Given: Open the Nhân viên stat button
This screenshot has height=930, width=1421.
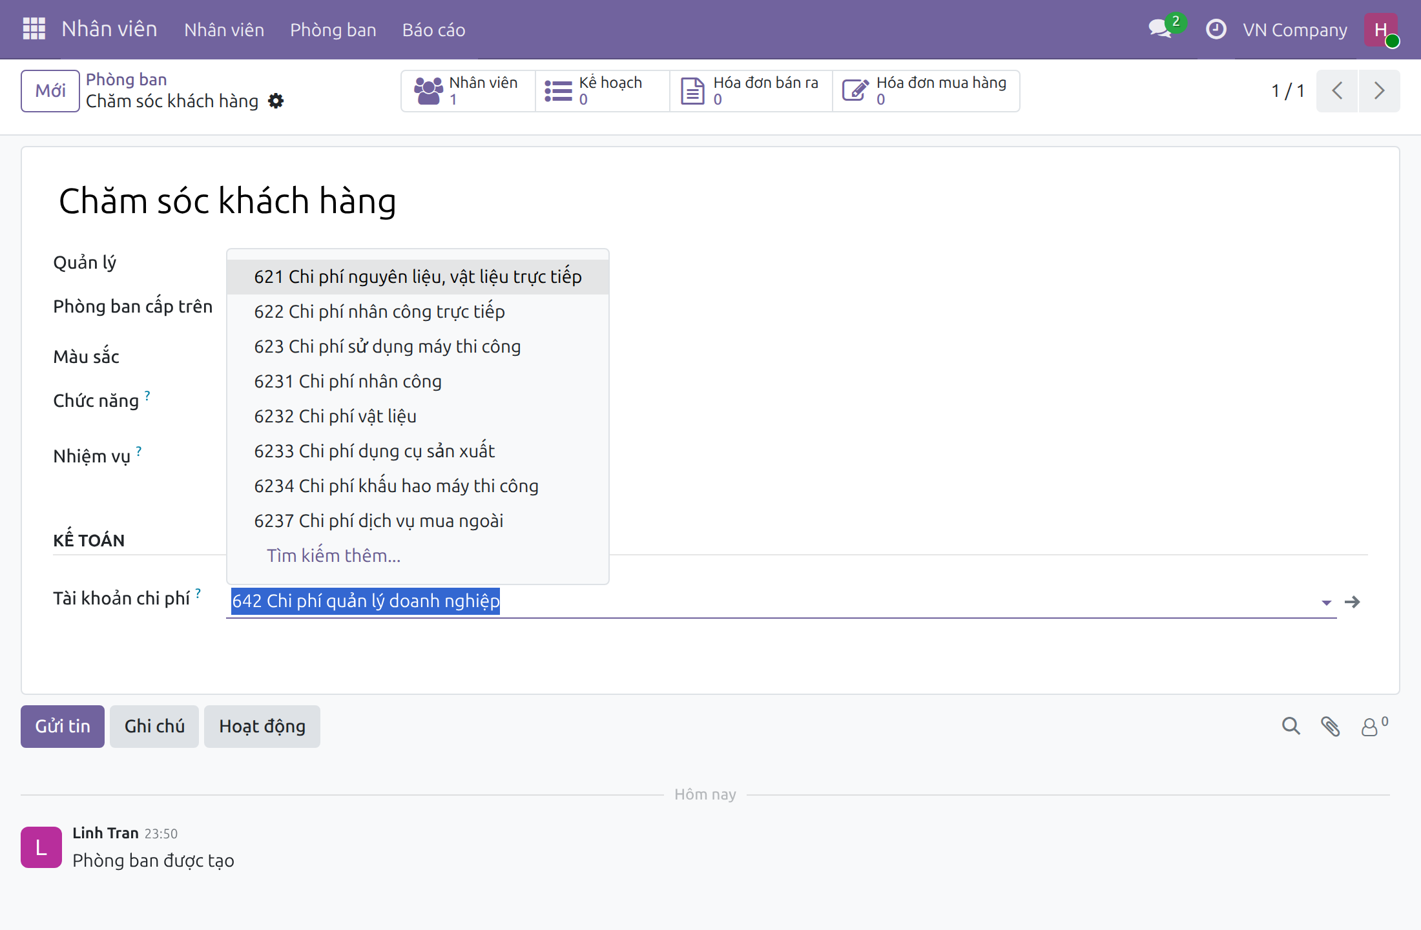Looking at the screenshot, I should tap(468, 90).
